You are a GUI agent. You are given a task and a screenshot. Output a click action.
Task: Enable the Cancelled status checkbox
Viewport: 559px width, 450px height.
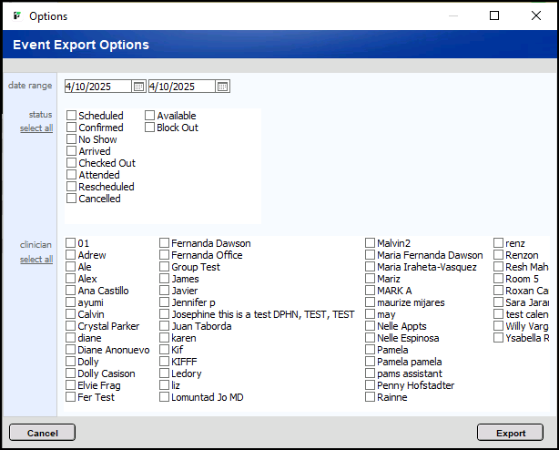click(x=71, y=199)
